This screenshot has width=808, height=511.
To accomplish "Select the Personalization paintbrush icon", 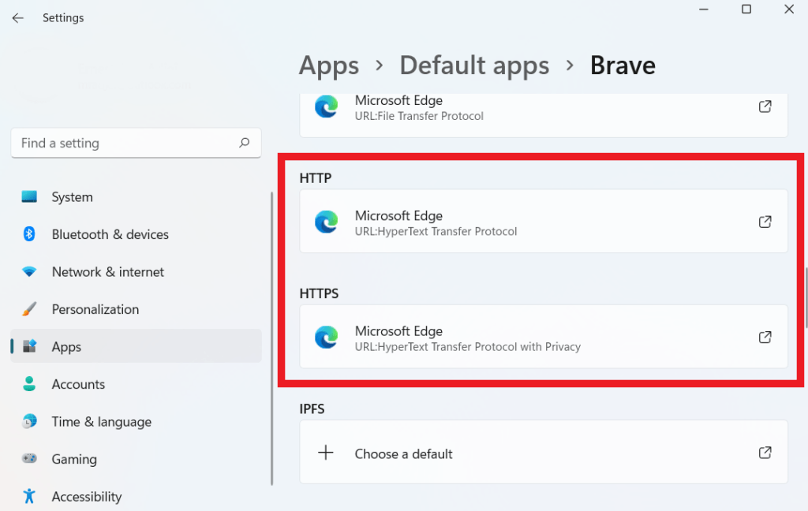I will coord(31,309).
